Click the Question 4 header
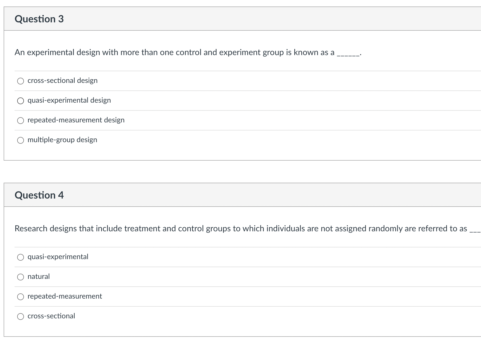481x342 pixels. tap(39, 195)
